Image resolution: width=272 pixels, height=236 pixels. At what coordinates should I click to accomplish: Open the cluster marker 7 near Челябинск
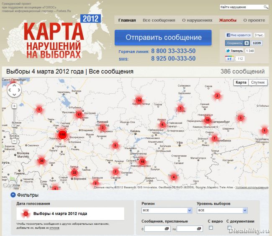214,138
